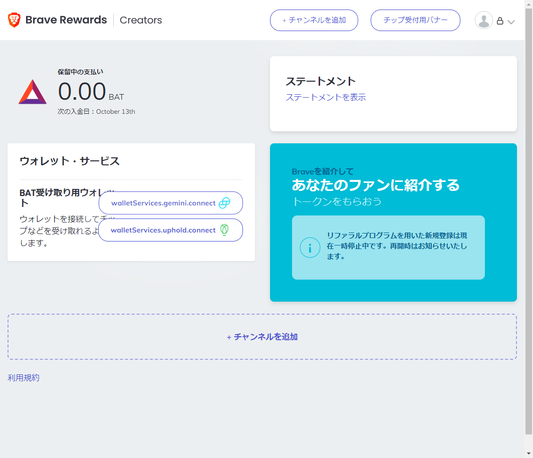533x458 pixels.
Task: Click the vertical scrollbar thumb
Action: [528, 220]
